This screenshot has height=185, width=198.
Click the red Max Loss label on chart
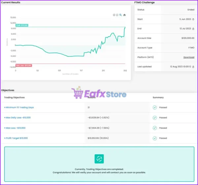coord(24,66)
